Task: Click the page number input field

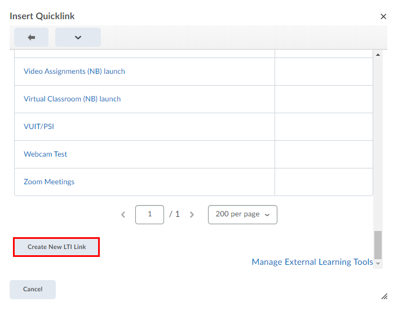Action: coord(149,215)
